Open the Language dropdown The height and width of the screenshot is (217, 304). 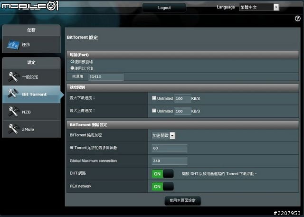point(259,7)
